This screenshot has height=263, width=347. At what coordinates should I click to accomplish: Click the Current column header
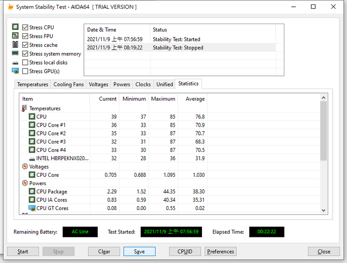tap(105, 99)
